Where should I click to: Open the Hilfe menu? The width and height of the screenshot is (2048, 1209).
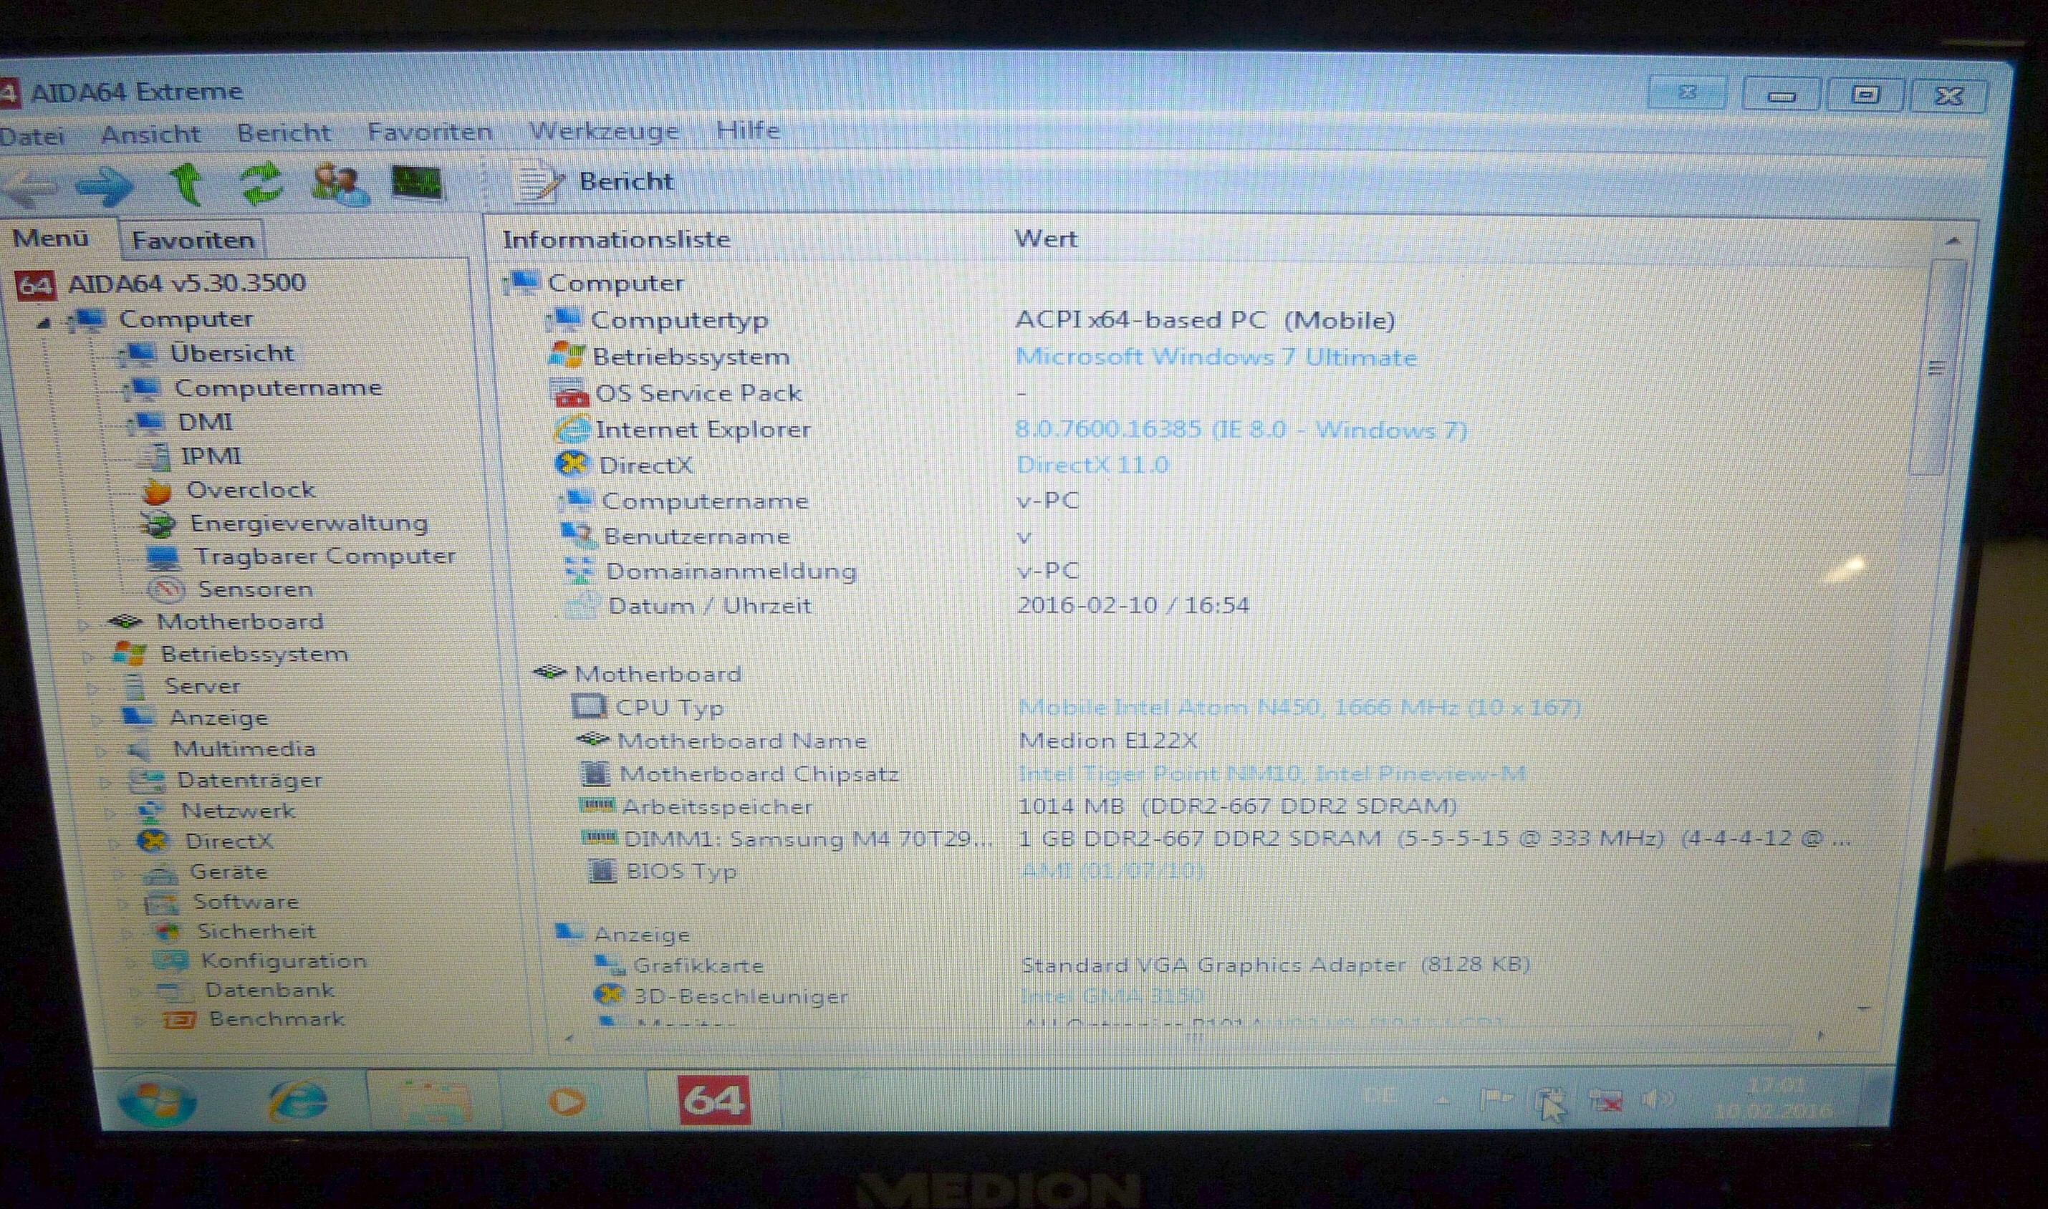coord(748,130)
